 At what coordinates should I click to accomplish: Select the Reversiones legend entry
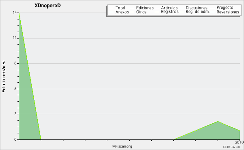coord(228,12)
